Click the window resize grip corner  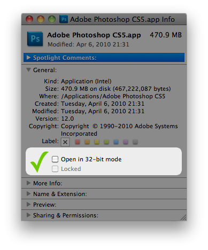coord(183,217)
